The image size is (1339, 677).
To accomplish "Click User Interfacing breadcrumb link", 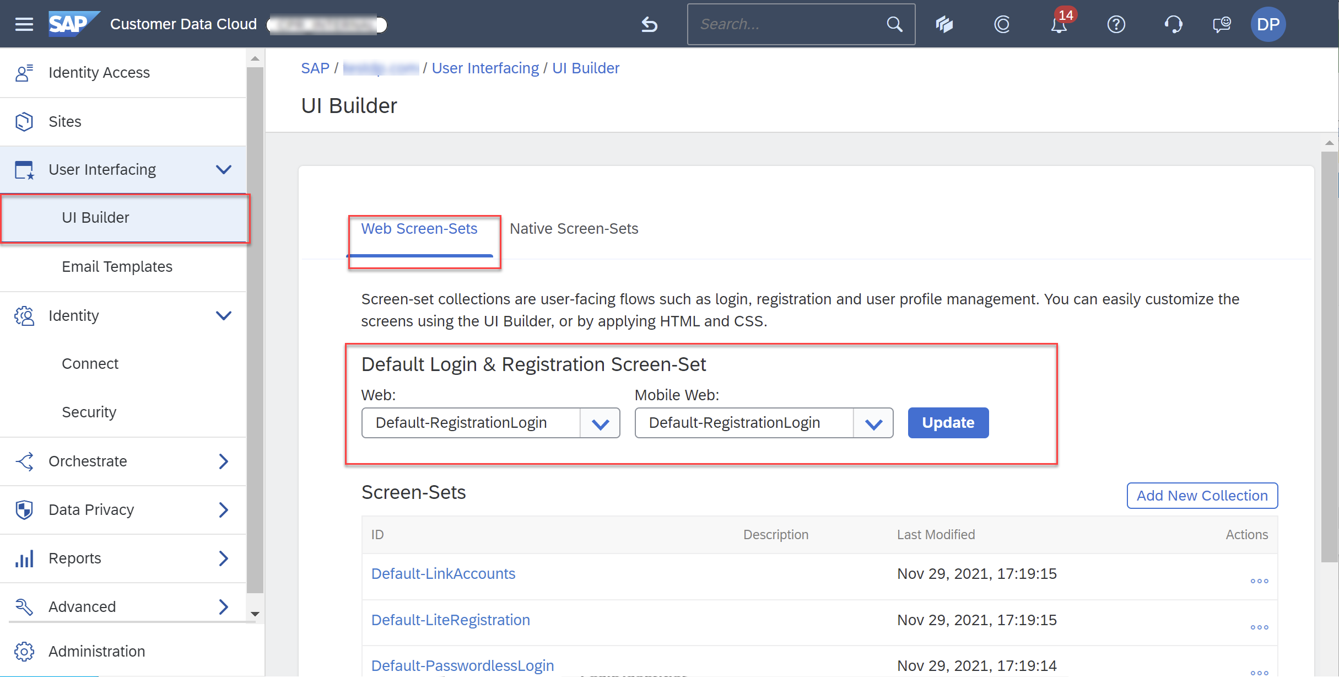I will [485, 68].
